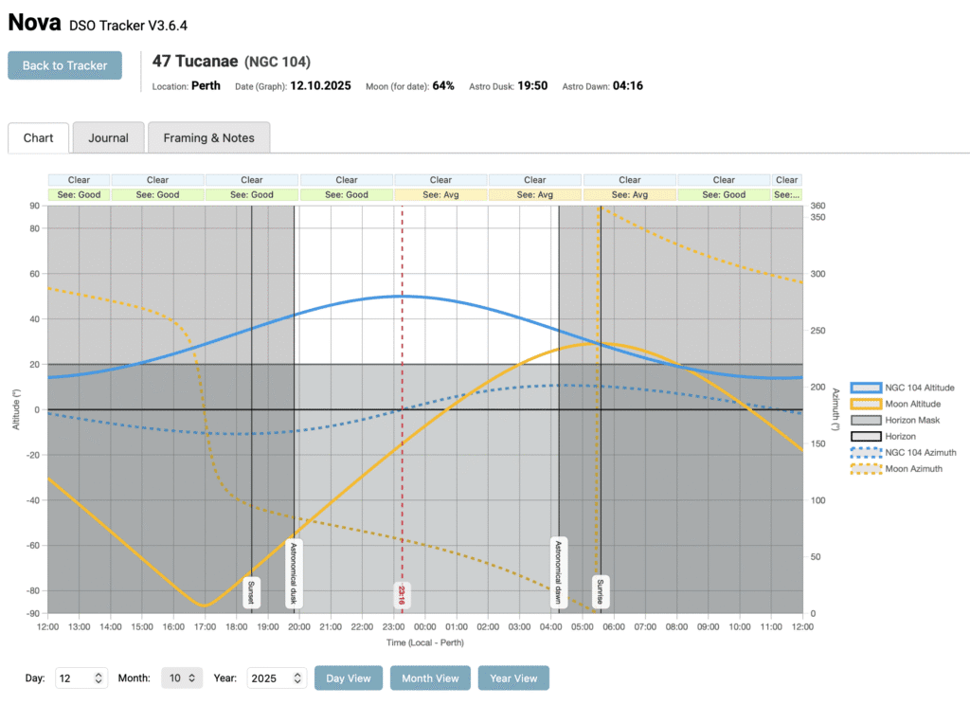Click the Year stepper field
Viewport: 970px width, 705px height.
point(277,678)
